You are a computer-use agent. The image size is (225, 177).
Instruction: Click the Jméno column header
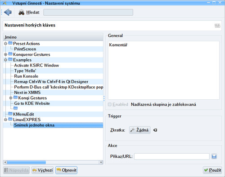53,37
